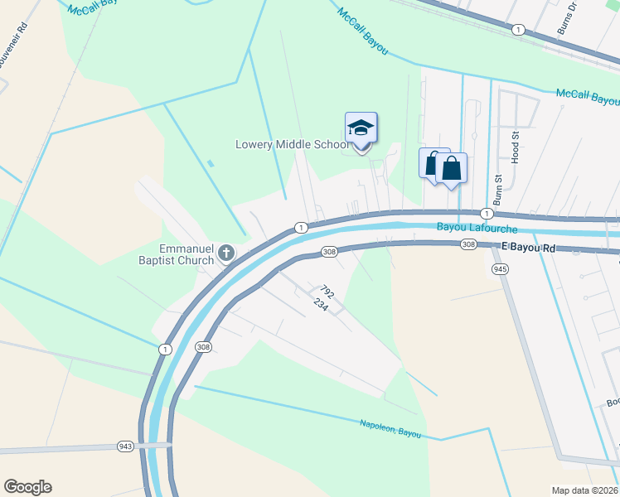
Task: Click the route 308 shield near E Bayou Rd
Action: [468, 244]
